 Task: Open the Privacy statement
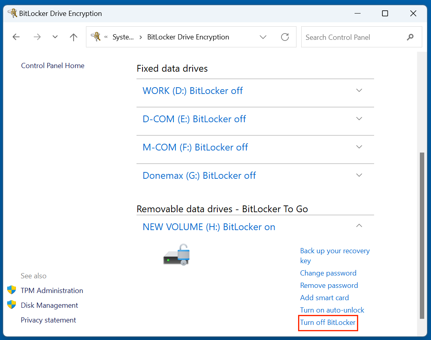tap(48, 320)
